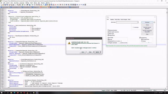Image resolution: width=168 pixels, height=94 pixels.
Task: Open the Plugins menu
Action: [x=43, y=3]
